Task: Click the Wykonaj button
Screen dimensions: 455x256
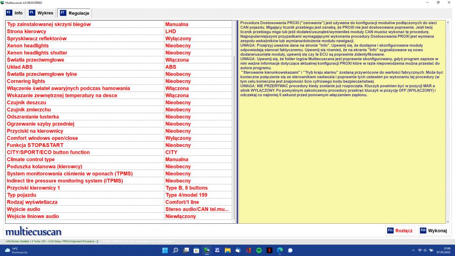Action: pos(434,231)
